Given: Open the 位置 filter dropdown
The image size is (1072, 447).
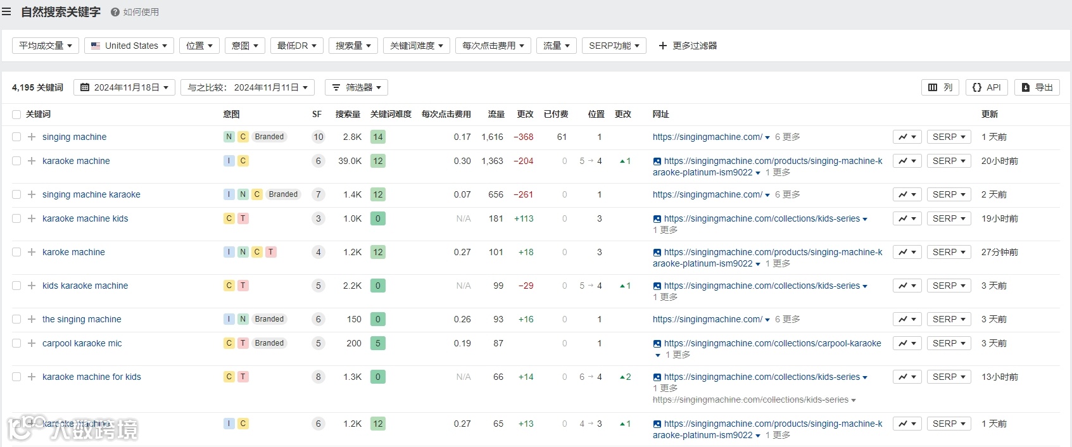Looking at the screenshot, I should [x=199, y=46].
